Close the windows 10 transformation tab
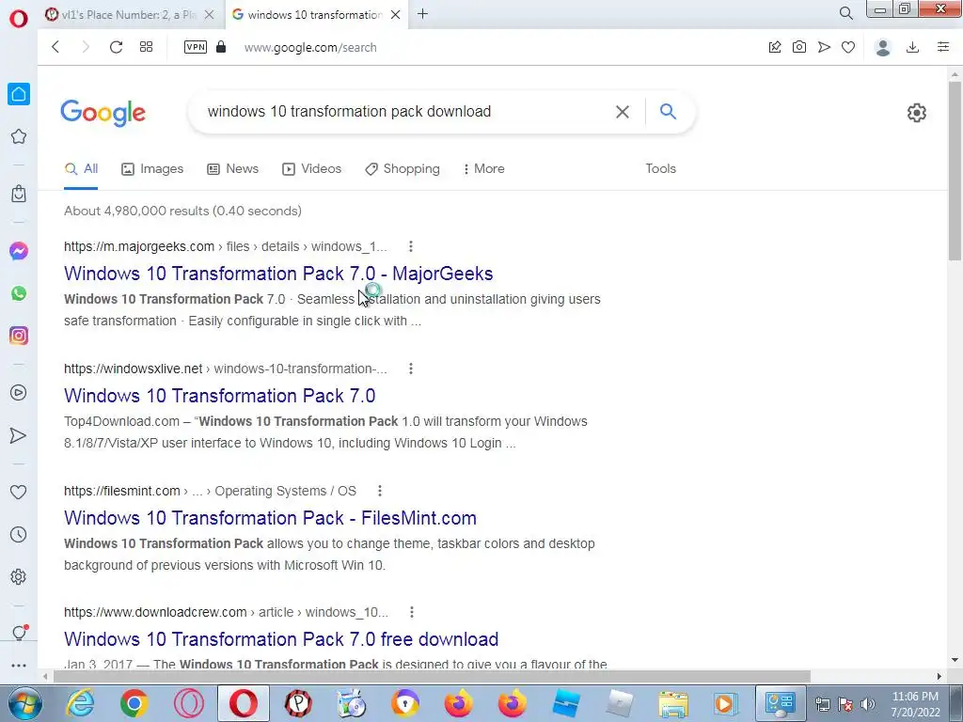Screen dimensions: 963x722 396,15
